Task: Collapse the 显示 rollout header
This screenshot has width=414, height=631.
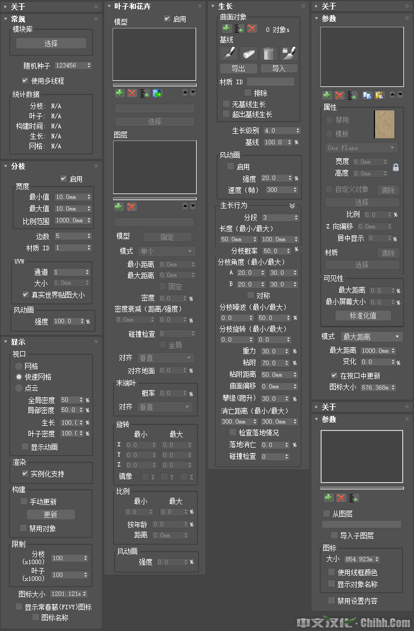Action: pos(18,342)
